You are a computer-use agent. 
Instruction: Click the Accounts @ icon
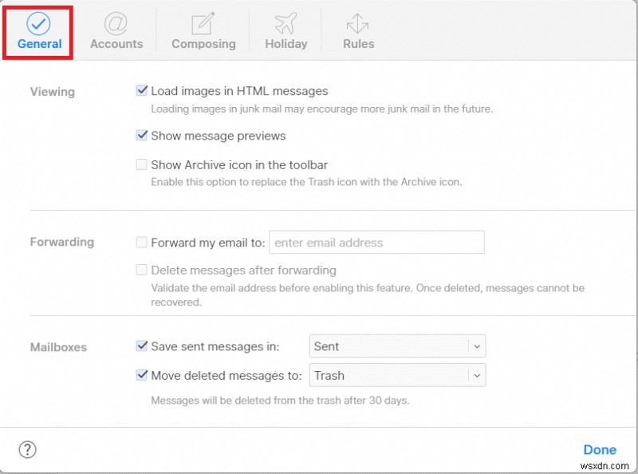(x=116, y=23)
